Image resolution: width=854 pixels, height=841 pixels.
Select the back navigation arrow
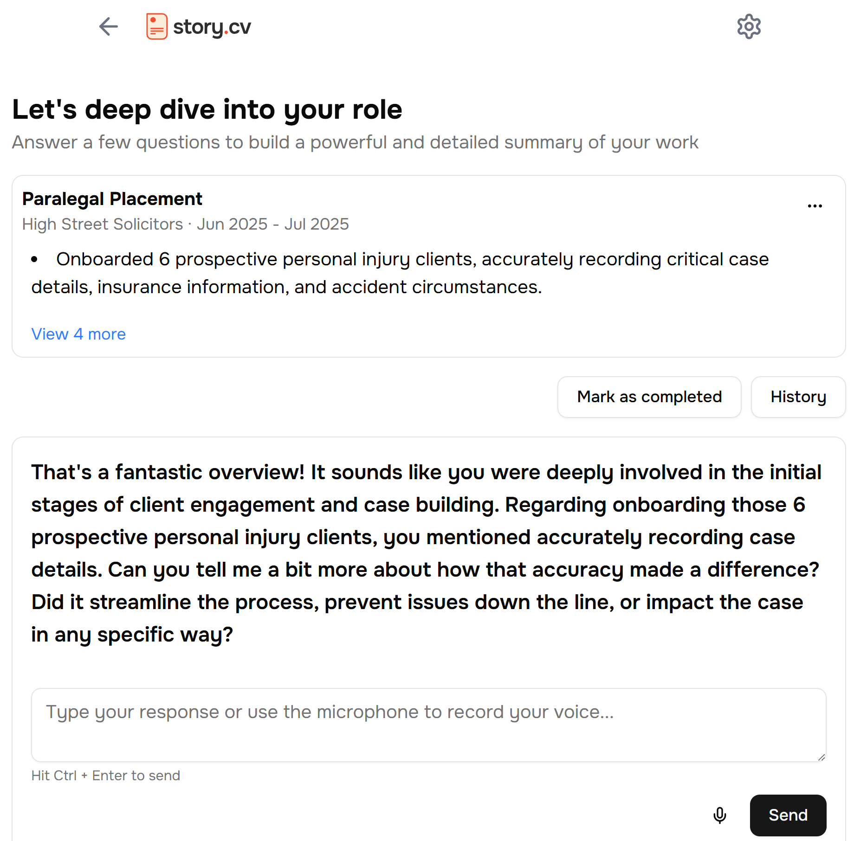pos(108,26)
